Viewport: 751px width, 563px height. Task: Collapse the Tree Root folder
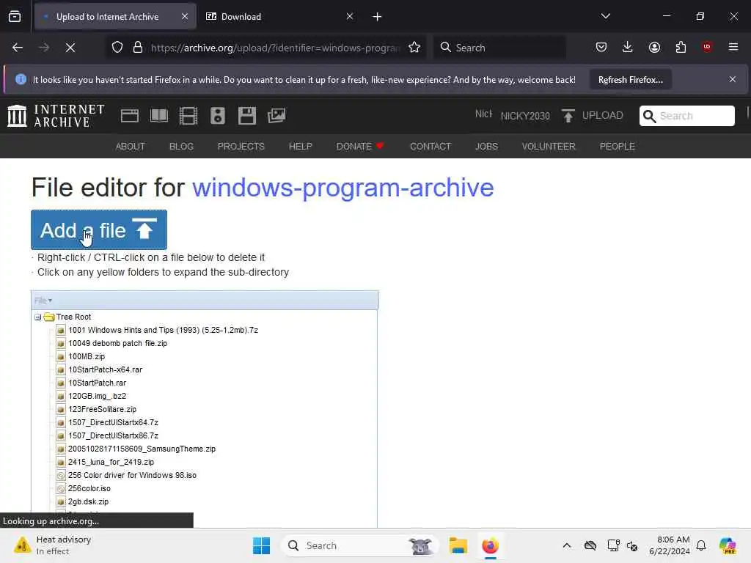(38, 317)
